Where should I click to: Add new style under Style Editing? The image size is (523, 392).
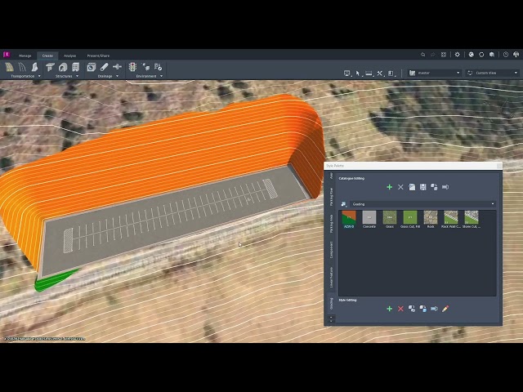click(x=389, y=309)
